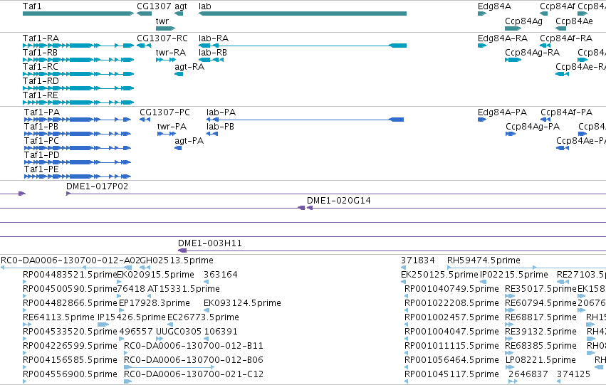Image resolution: width=606 pixels, height=385 pixels.
Task: Select the EP17928.3prime EST label
Action: 155,304
